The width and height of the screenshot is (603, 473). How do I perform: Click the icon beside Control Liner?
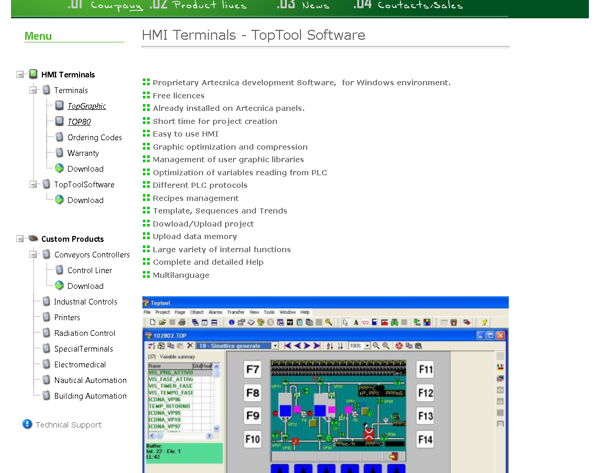click(59, 270)
